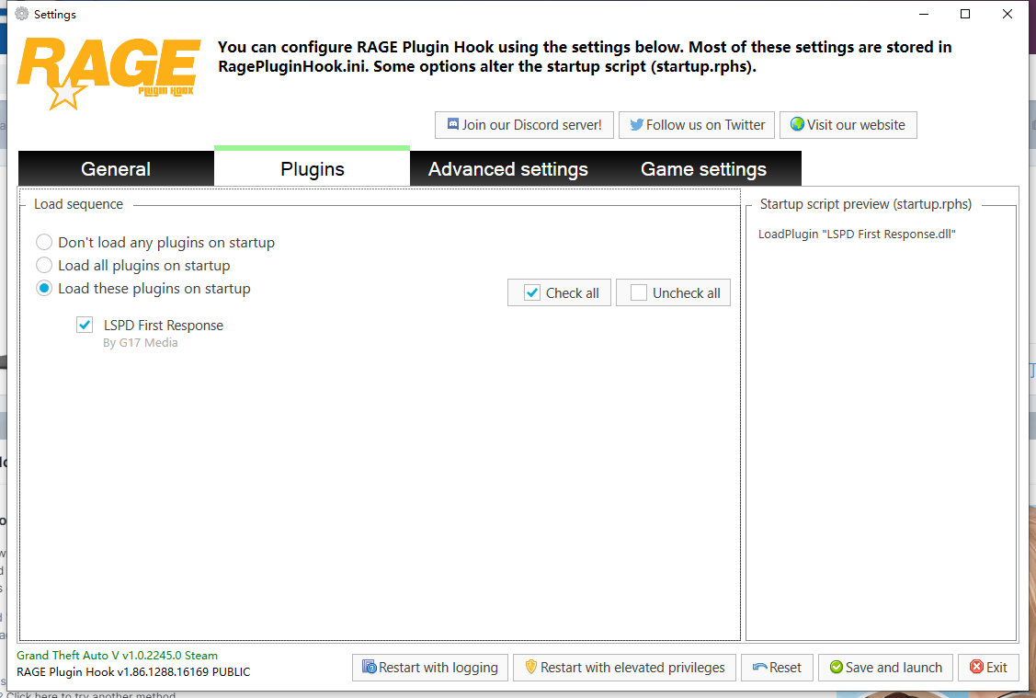
Task: Click the Reset arrow icon
Action: point(760,668)
